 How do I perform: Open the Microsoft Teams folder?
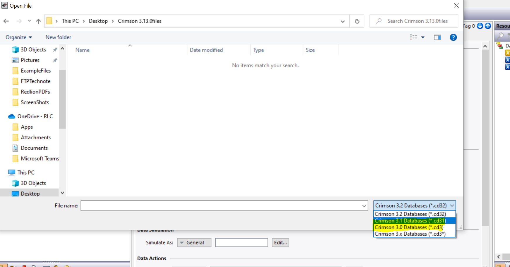point(40,158)
